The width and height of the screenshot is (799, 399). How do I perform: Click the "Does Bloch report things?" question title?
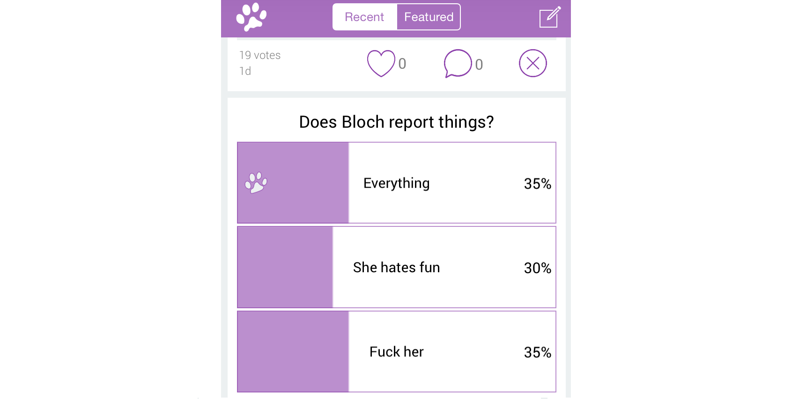[x=396, y=122]
